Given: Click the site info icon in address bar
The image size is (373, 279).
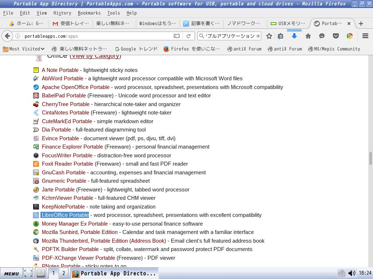Looking at the screenshot, I should coord(18,36).
